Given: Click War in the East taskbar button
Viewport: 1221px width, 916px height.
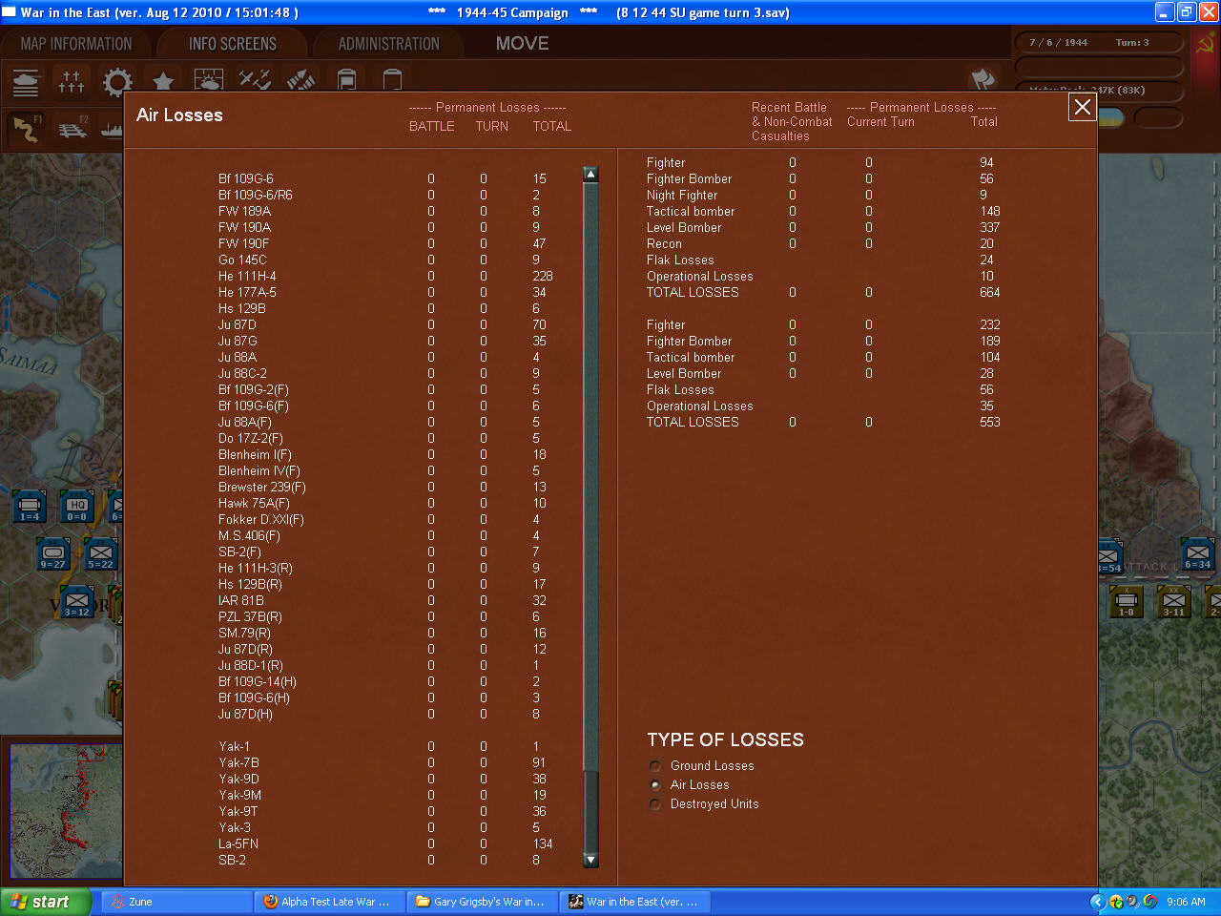Looking at the screenshot, I should point(634,902).
